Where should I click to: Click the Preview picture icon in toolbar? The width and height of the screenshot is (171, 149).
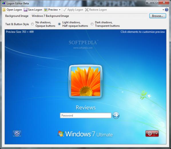(x=46, y=10)
